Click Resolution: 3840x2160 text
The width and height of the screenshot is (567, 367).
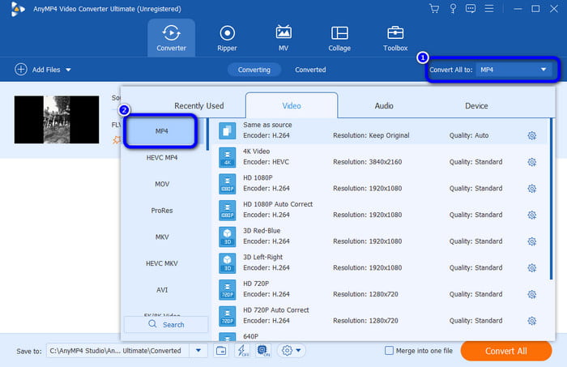[x=368, y=162]
